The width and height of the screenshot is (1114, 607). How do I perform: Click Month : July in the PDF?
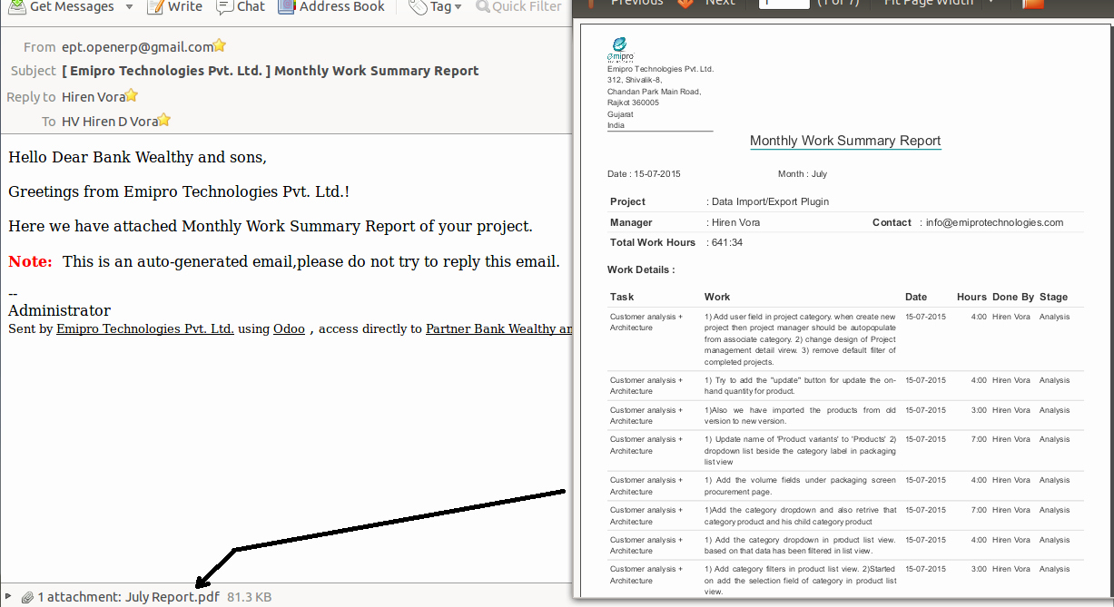pyautogui.click(x=803, y=173)
